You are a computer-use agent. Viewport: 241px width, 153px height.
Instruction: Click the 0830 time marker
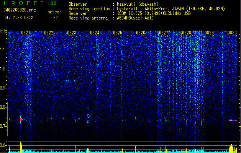tap(232, 33)
